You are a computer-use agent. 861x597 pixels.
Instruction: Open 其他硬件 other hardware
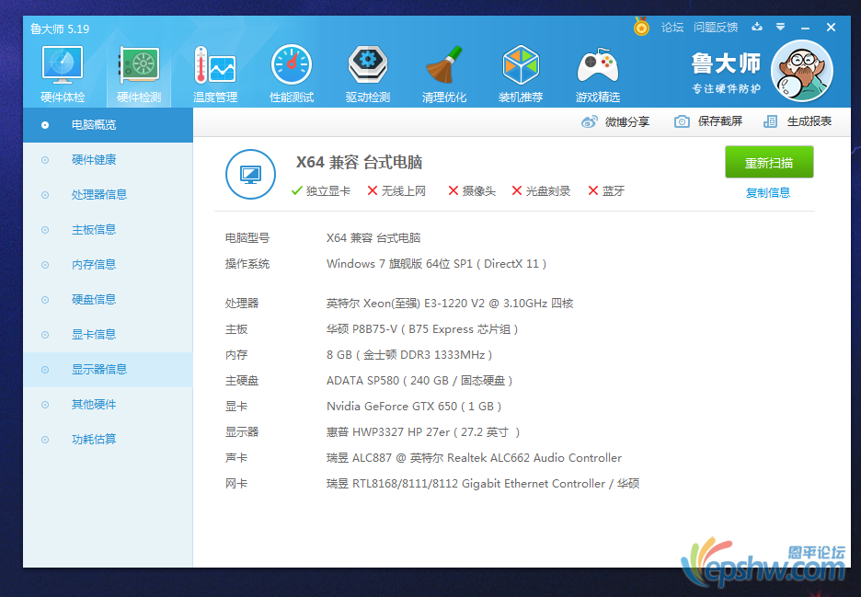pyautogui.click(x=108, y=405)
